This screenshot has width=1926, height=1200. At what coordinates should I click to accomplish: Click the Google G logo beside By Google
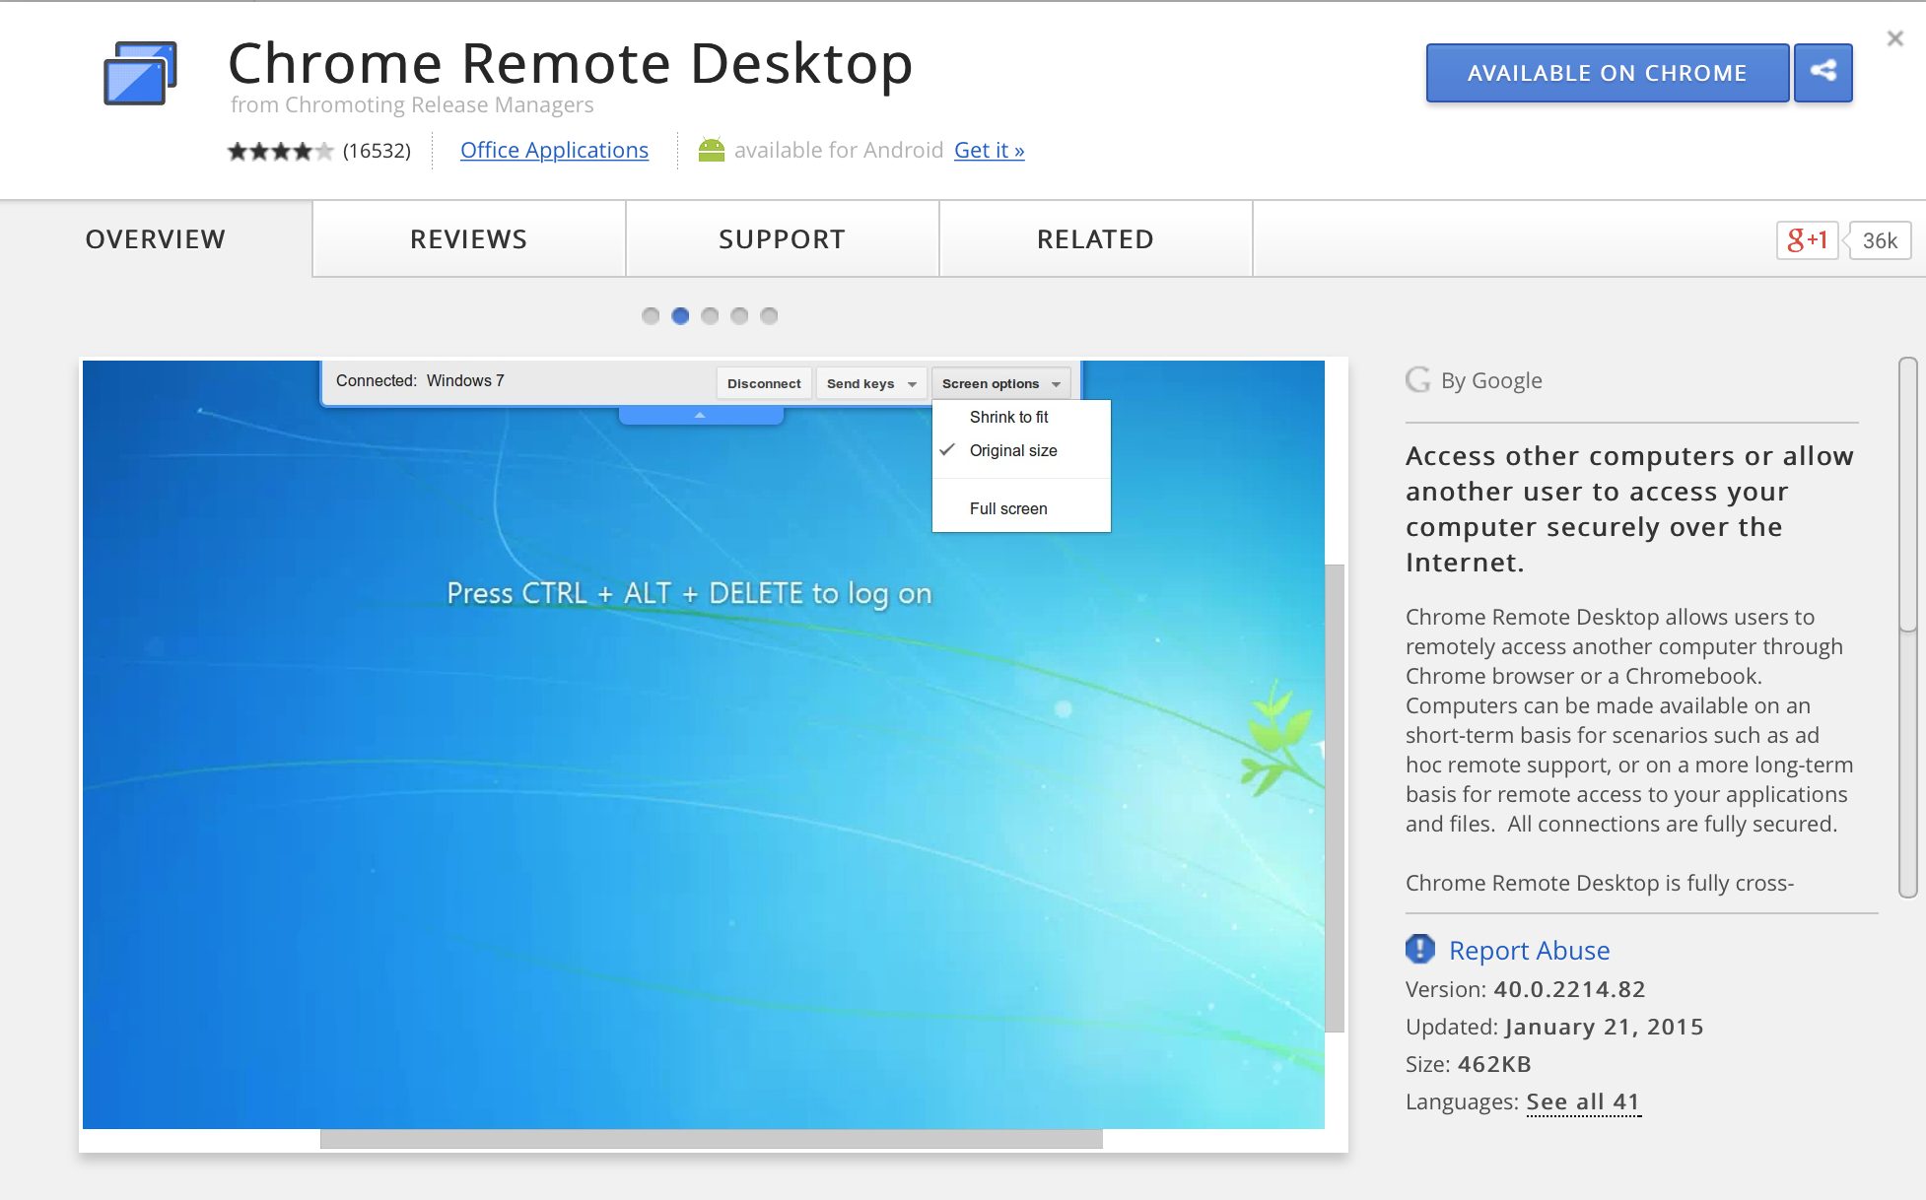click(1418, 379)
